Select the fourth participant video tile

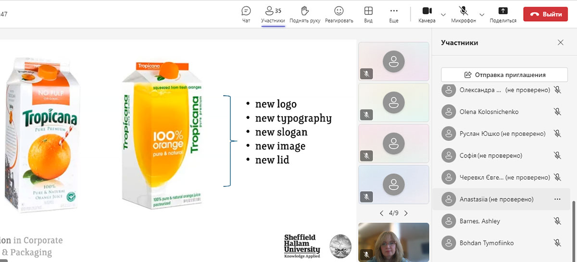tap(393, 184)
